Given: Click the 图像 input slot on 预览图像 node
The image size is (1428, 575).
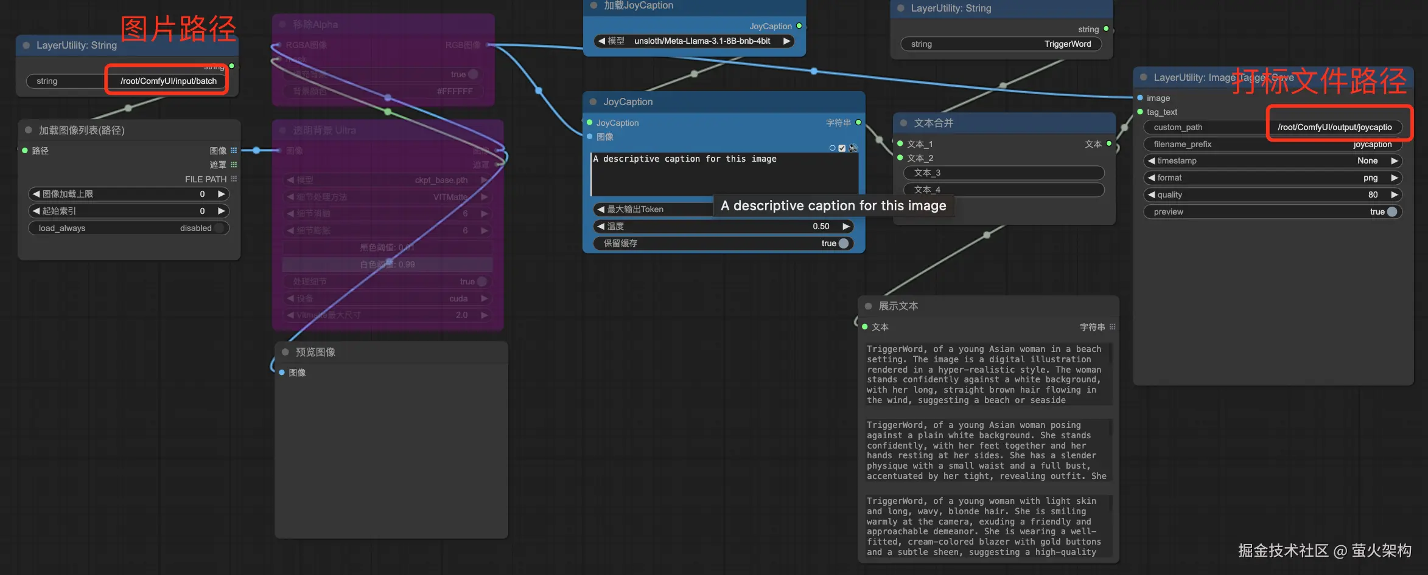Looking at the screenshot, I should click(282, 372).
